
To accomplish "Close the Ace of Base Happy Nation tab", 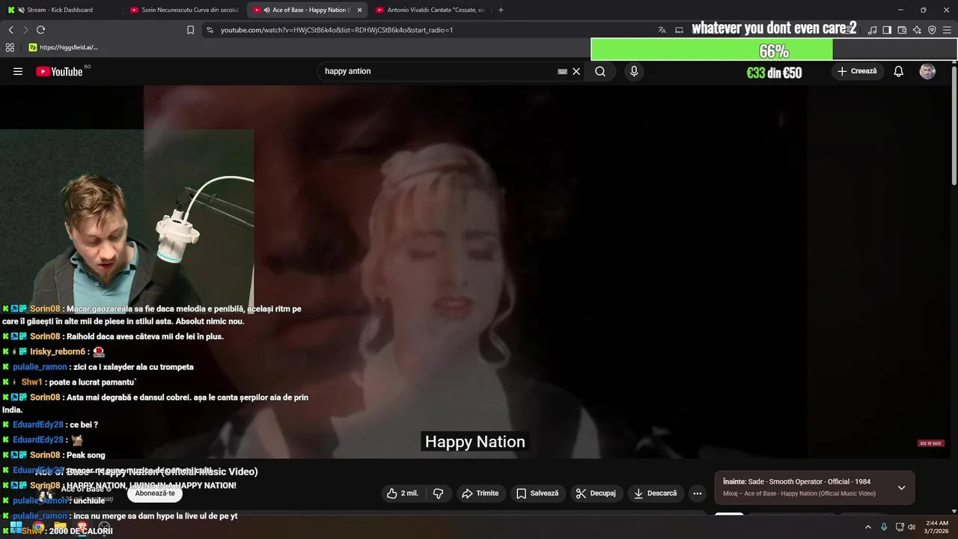I will 359,10.
